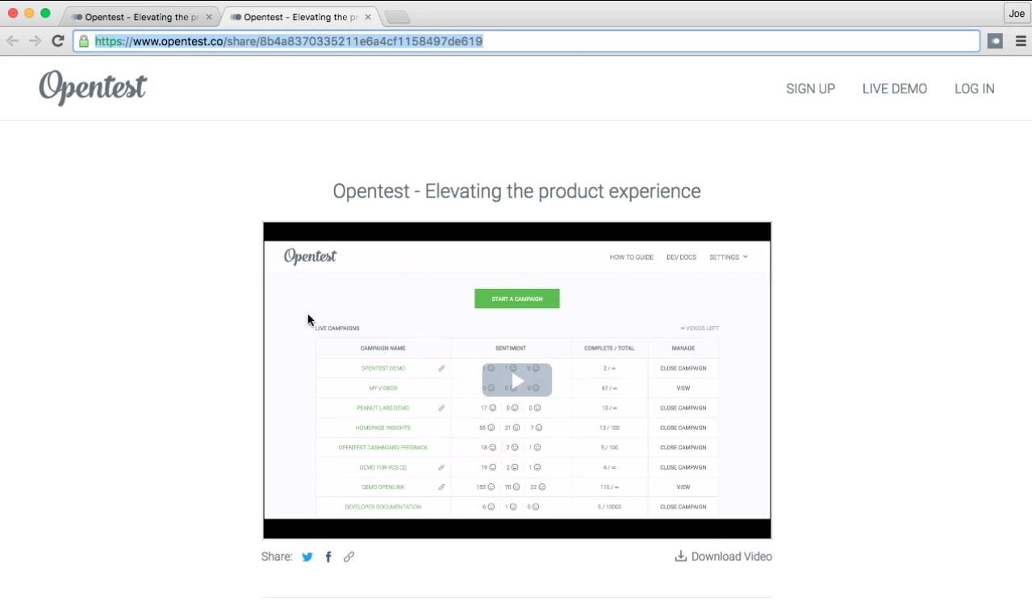This screenshot has width=1032, height=614.
Task: Open the Chrome hamburger menu
Action: pos(1021,41)
